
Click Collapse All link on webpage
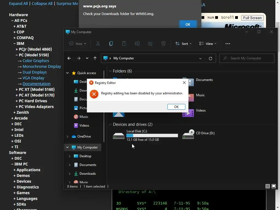42,4
